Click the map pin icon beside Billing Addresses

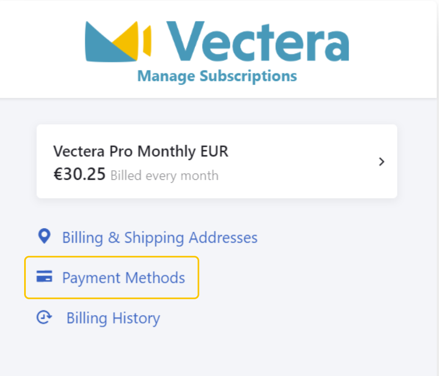tap(44, 236)
